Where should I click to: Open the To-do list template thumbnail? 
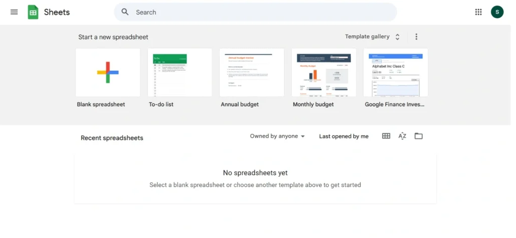pos(180,72)
